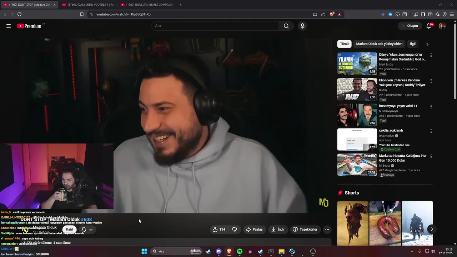Image resolution: width=457 pixels, height=257 pixels.
Task: Open options for çekiliş açıklandı video
Action: 431,131
